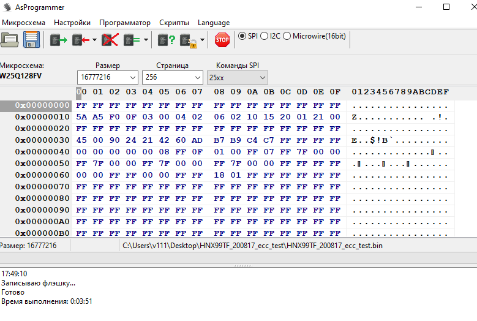Click hex byte C7 in row 0x00000030
The image size is (477, 321).
point(269,140)
